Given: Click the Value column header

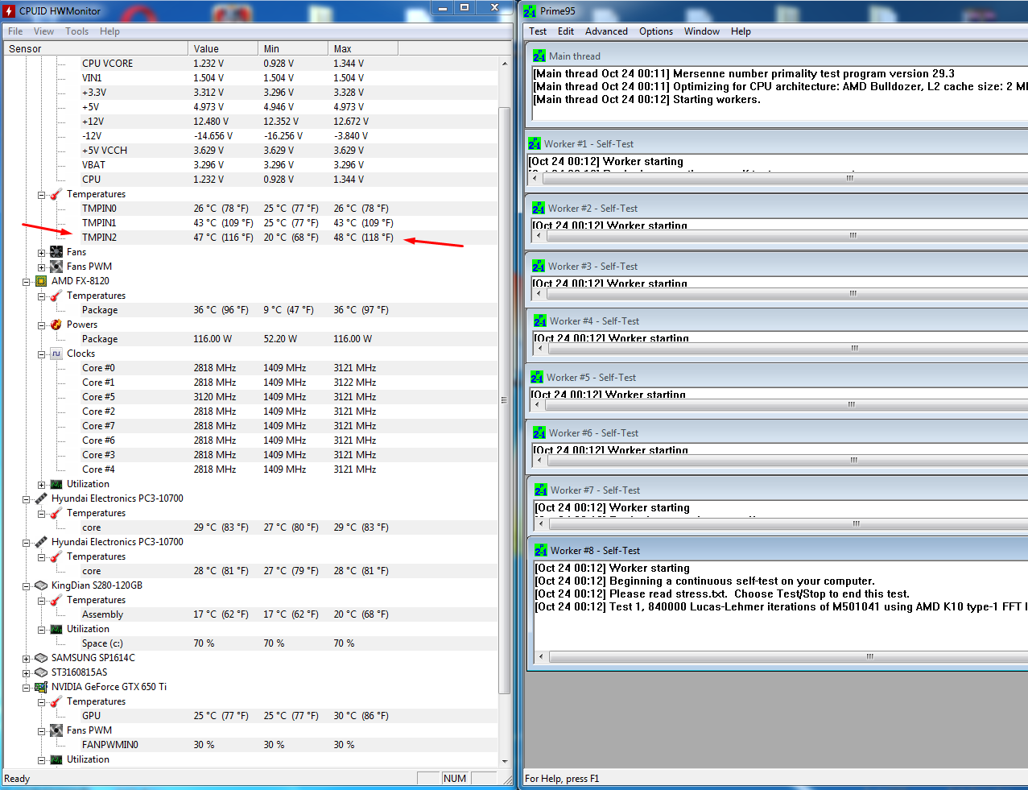Looking at the screenshot, I should [x=223, y=48].
